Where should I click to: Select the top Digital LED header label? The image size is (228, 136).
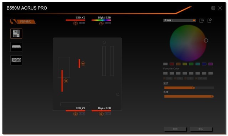click(x=104, y=17)
